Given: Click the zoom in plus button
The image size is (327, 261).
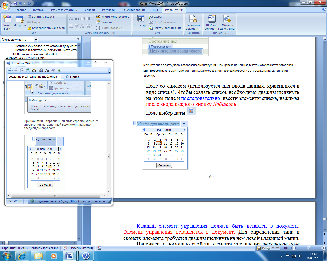Looking at the screenshot, I should click(x=324, y=248).
